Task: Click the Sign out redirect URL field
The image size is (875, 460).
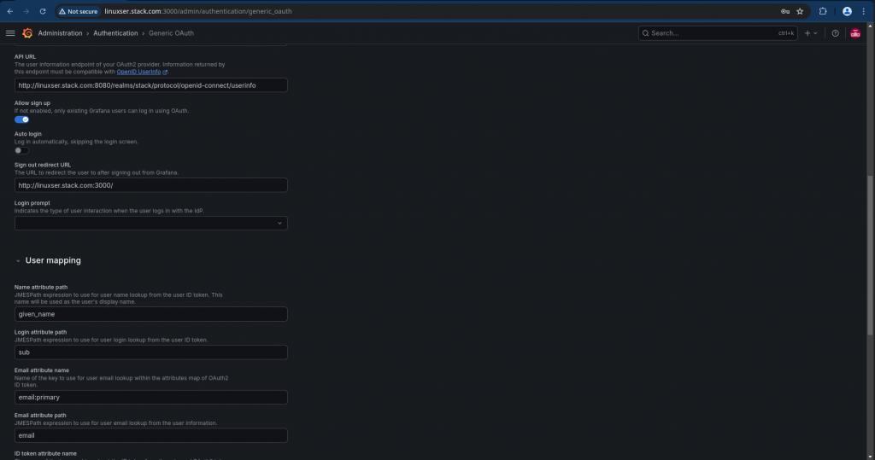Action: 150,185
